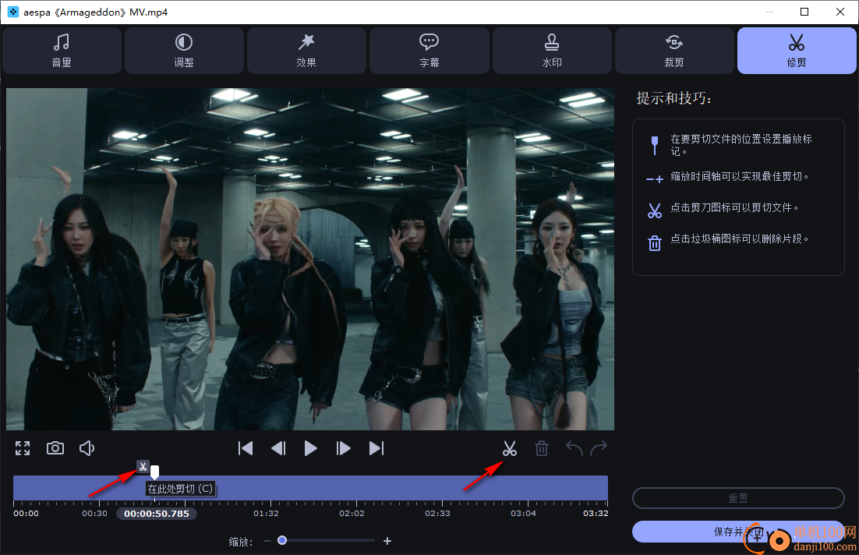Viewport: 859px width, 555px height.
Task: Click the 保存并关闭 button
Action: click(x=738, y=532)
